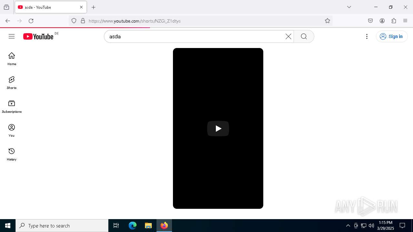Select the asda - YouTube tab
This screenshot has width=413, height=232.
(x=51, y=7)
